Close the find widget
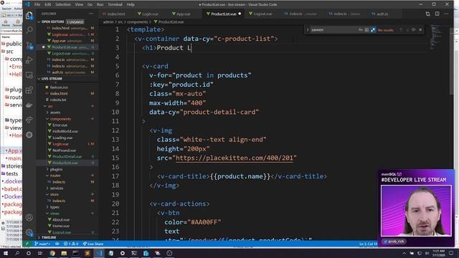This screenshot has width=459, height=258. [x=420, y=30]
